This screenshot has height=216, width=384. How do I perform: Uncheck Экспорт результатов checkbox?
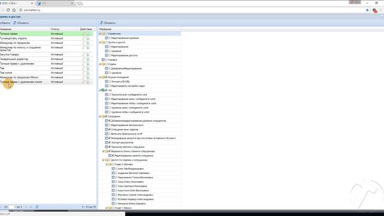tap(109, 143)
